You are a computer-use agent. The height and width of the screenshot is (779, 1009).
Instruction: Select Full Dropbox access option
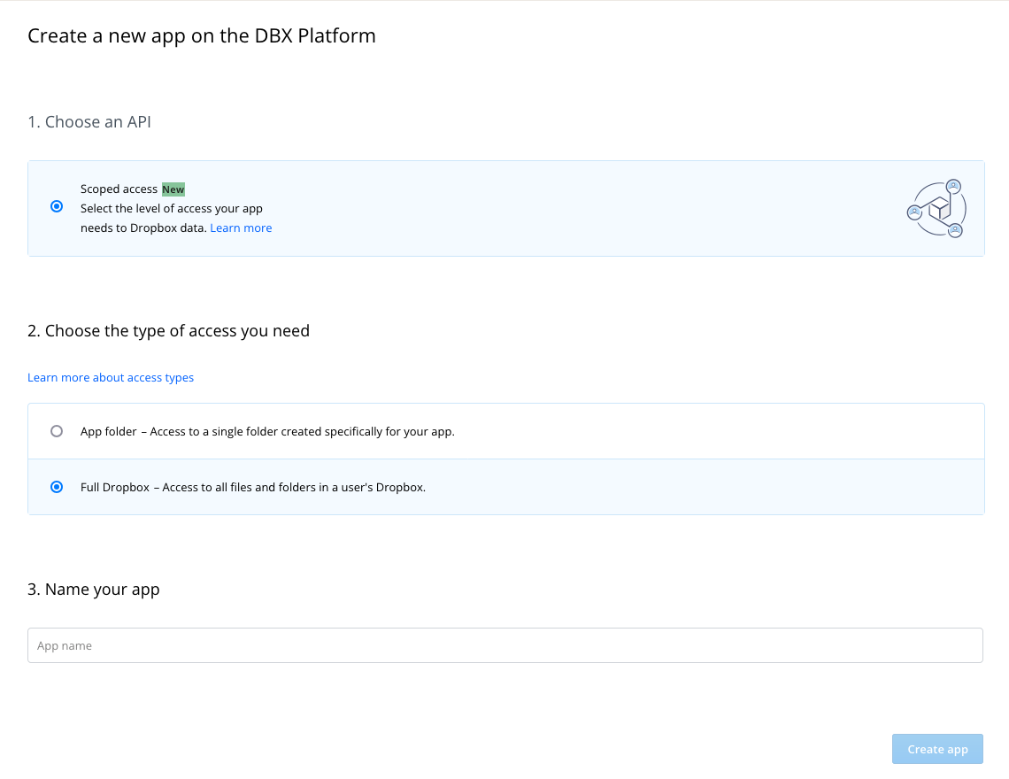pyautogui.click(x=57, y=487)
